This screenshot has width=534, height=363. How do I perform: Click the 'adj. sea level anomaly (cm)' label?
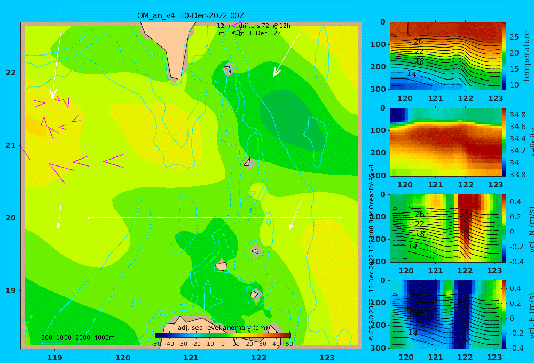pyautogui.click(x=223, y=328)
